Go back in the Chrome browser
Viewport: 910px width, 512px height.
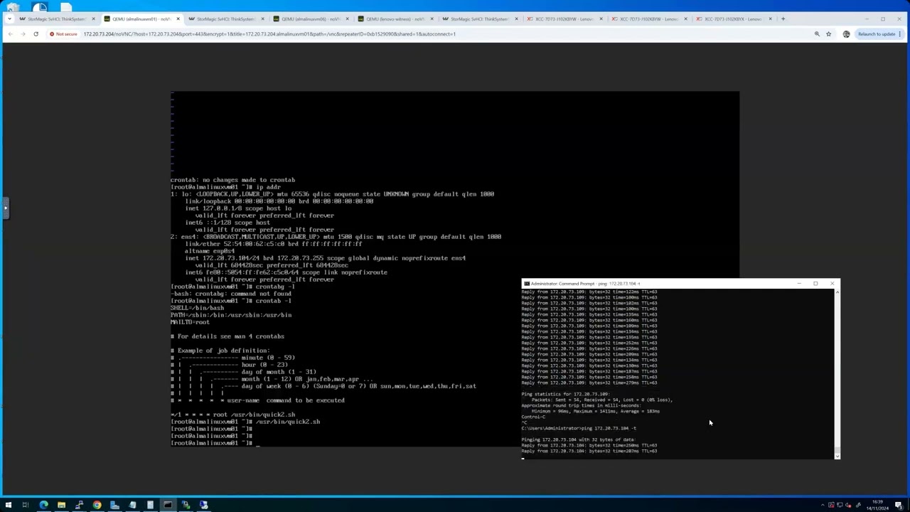tap(10, 33)
